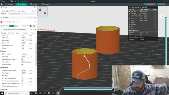The width and height of the screenshot is (169, 95).
Task: Open the Calibration menu
Action: click(25, 1)
